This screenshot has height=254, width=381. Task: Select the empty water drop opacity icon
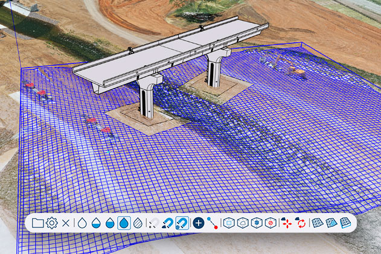82,223
